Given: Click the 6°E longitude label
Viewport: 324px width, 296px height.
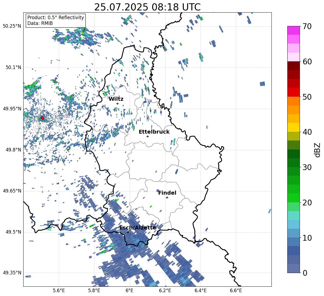Looking at the screenshot, I should (129, 291).
